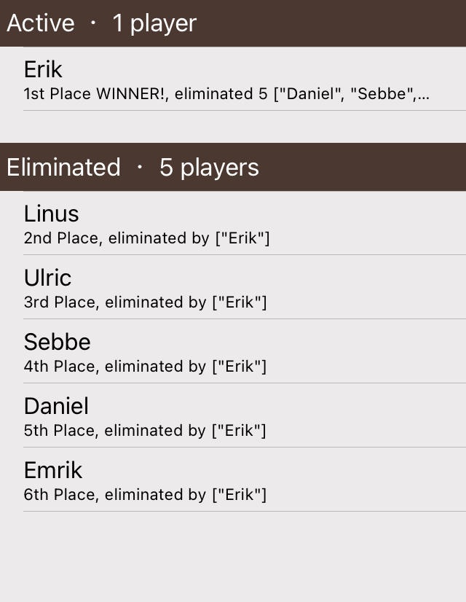The width and height of the screenshot is (466, 602).
Task: Select the Emrik player name
Action: click(53, 471)
